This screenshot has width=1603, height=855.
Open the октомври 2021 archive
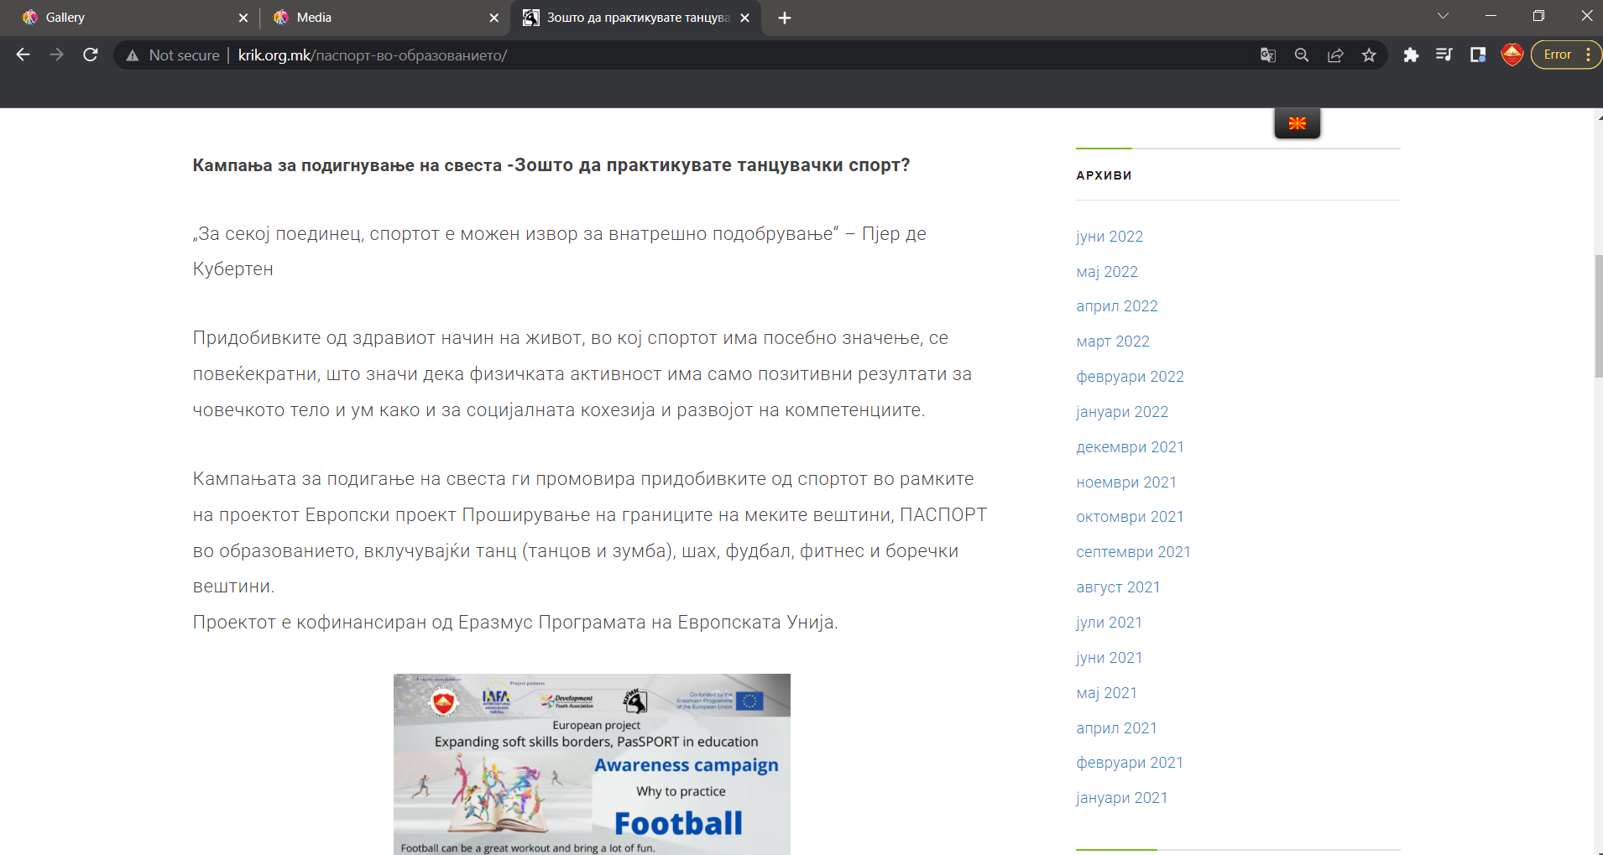[1130, 517]
